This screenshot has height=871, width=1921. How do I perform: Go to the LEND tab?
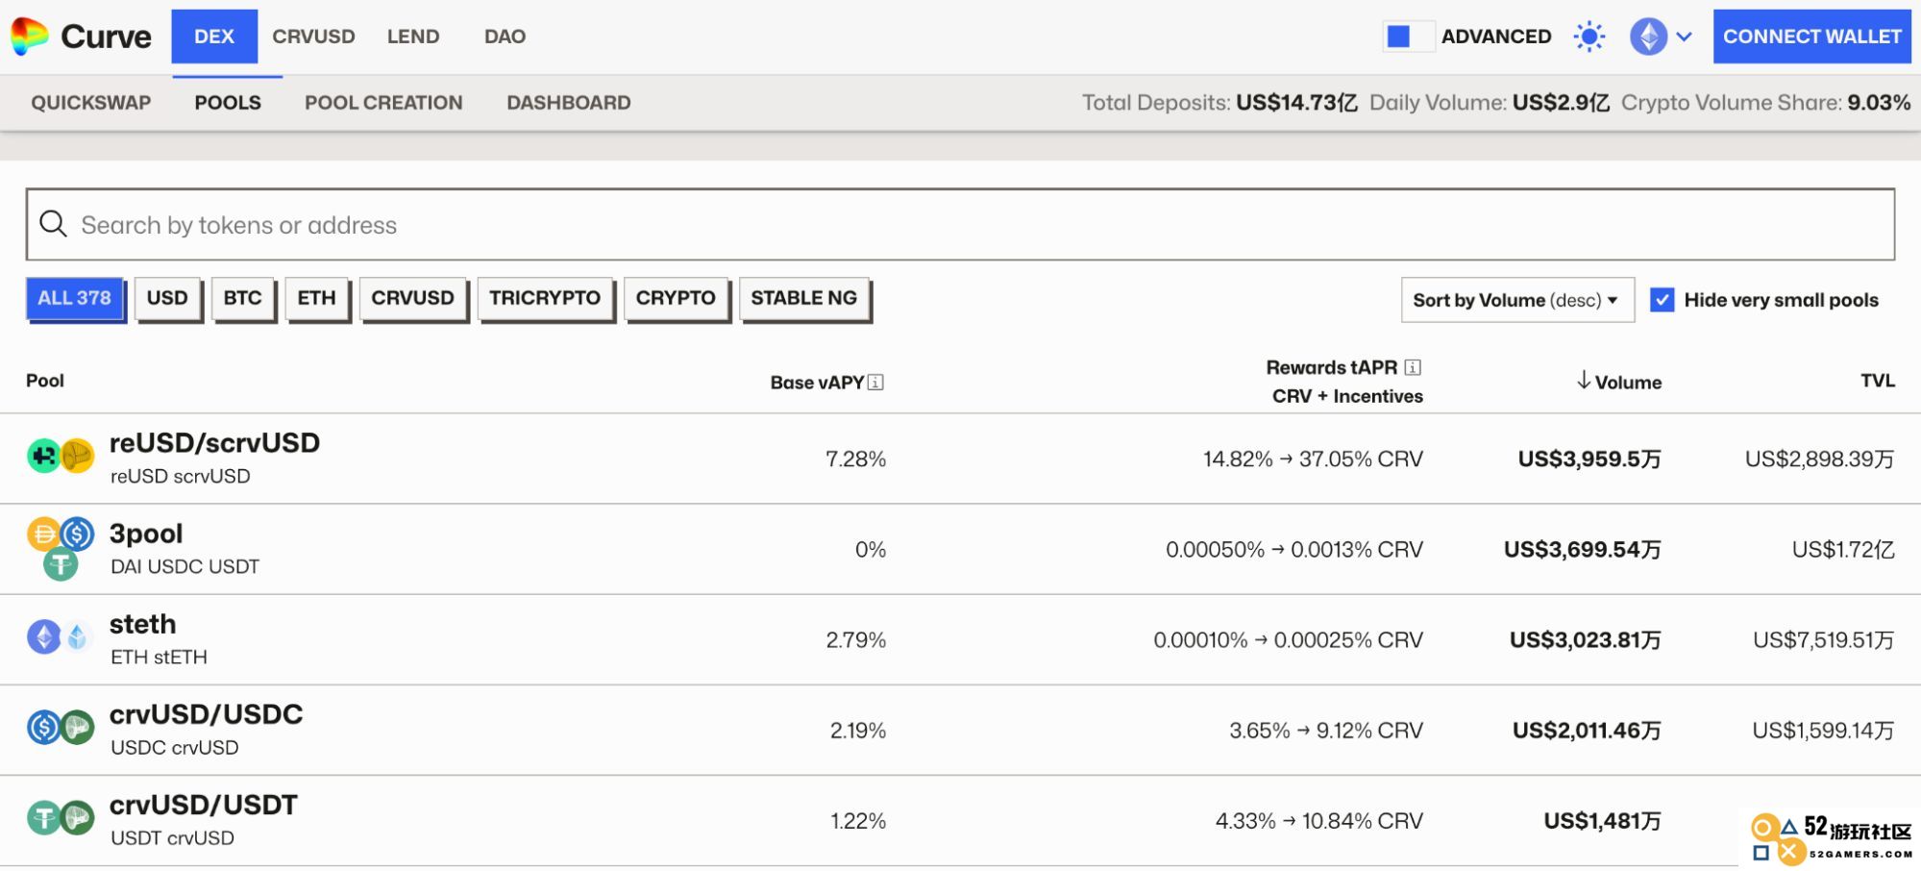pyautogui.click(x=413, y=37)
